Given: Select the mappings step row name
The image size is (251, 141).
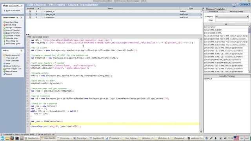Looking at the screenshot, I should [x=50, y=17].
